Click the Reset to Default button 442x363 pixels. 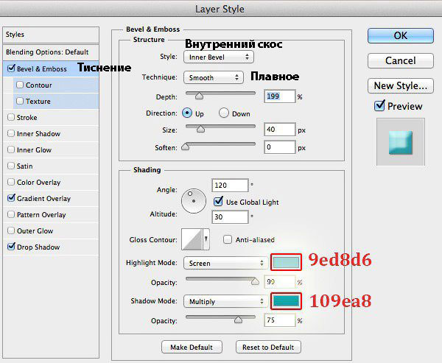[268, 347]
